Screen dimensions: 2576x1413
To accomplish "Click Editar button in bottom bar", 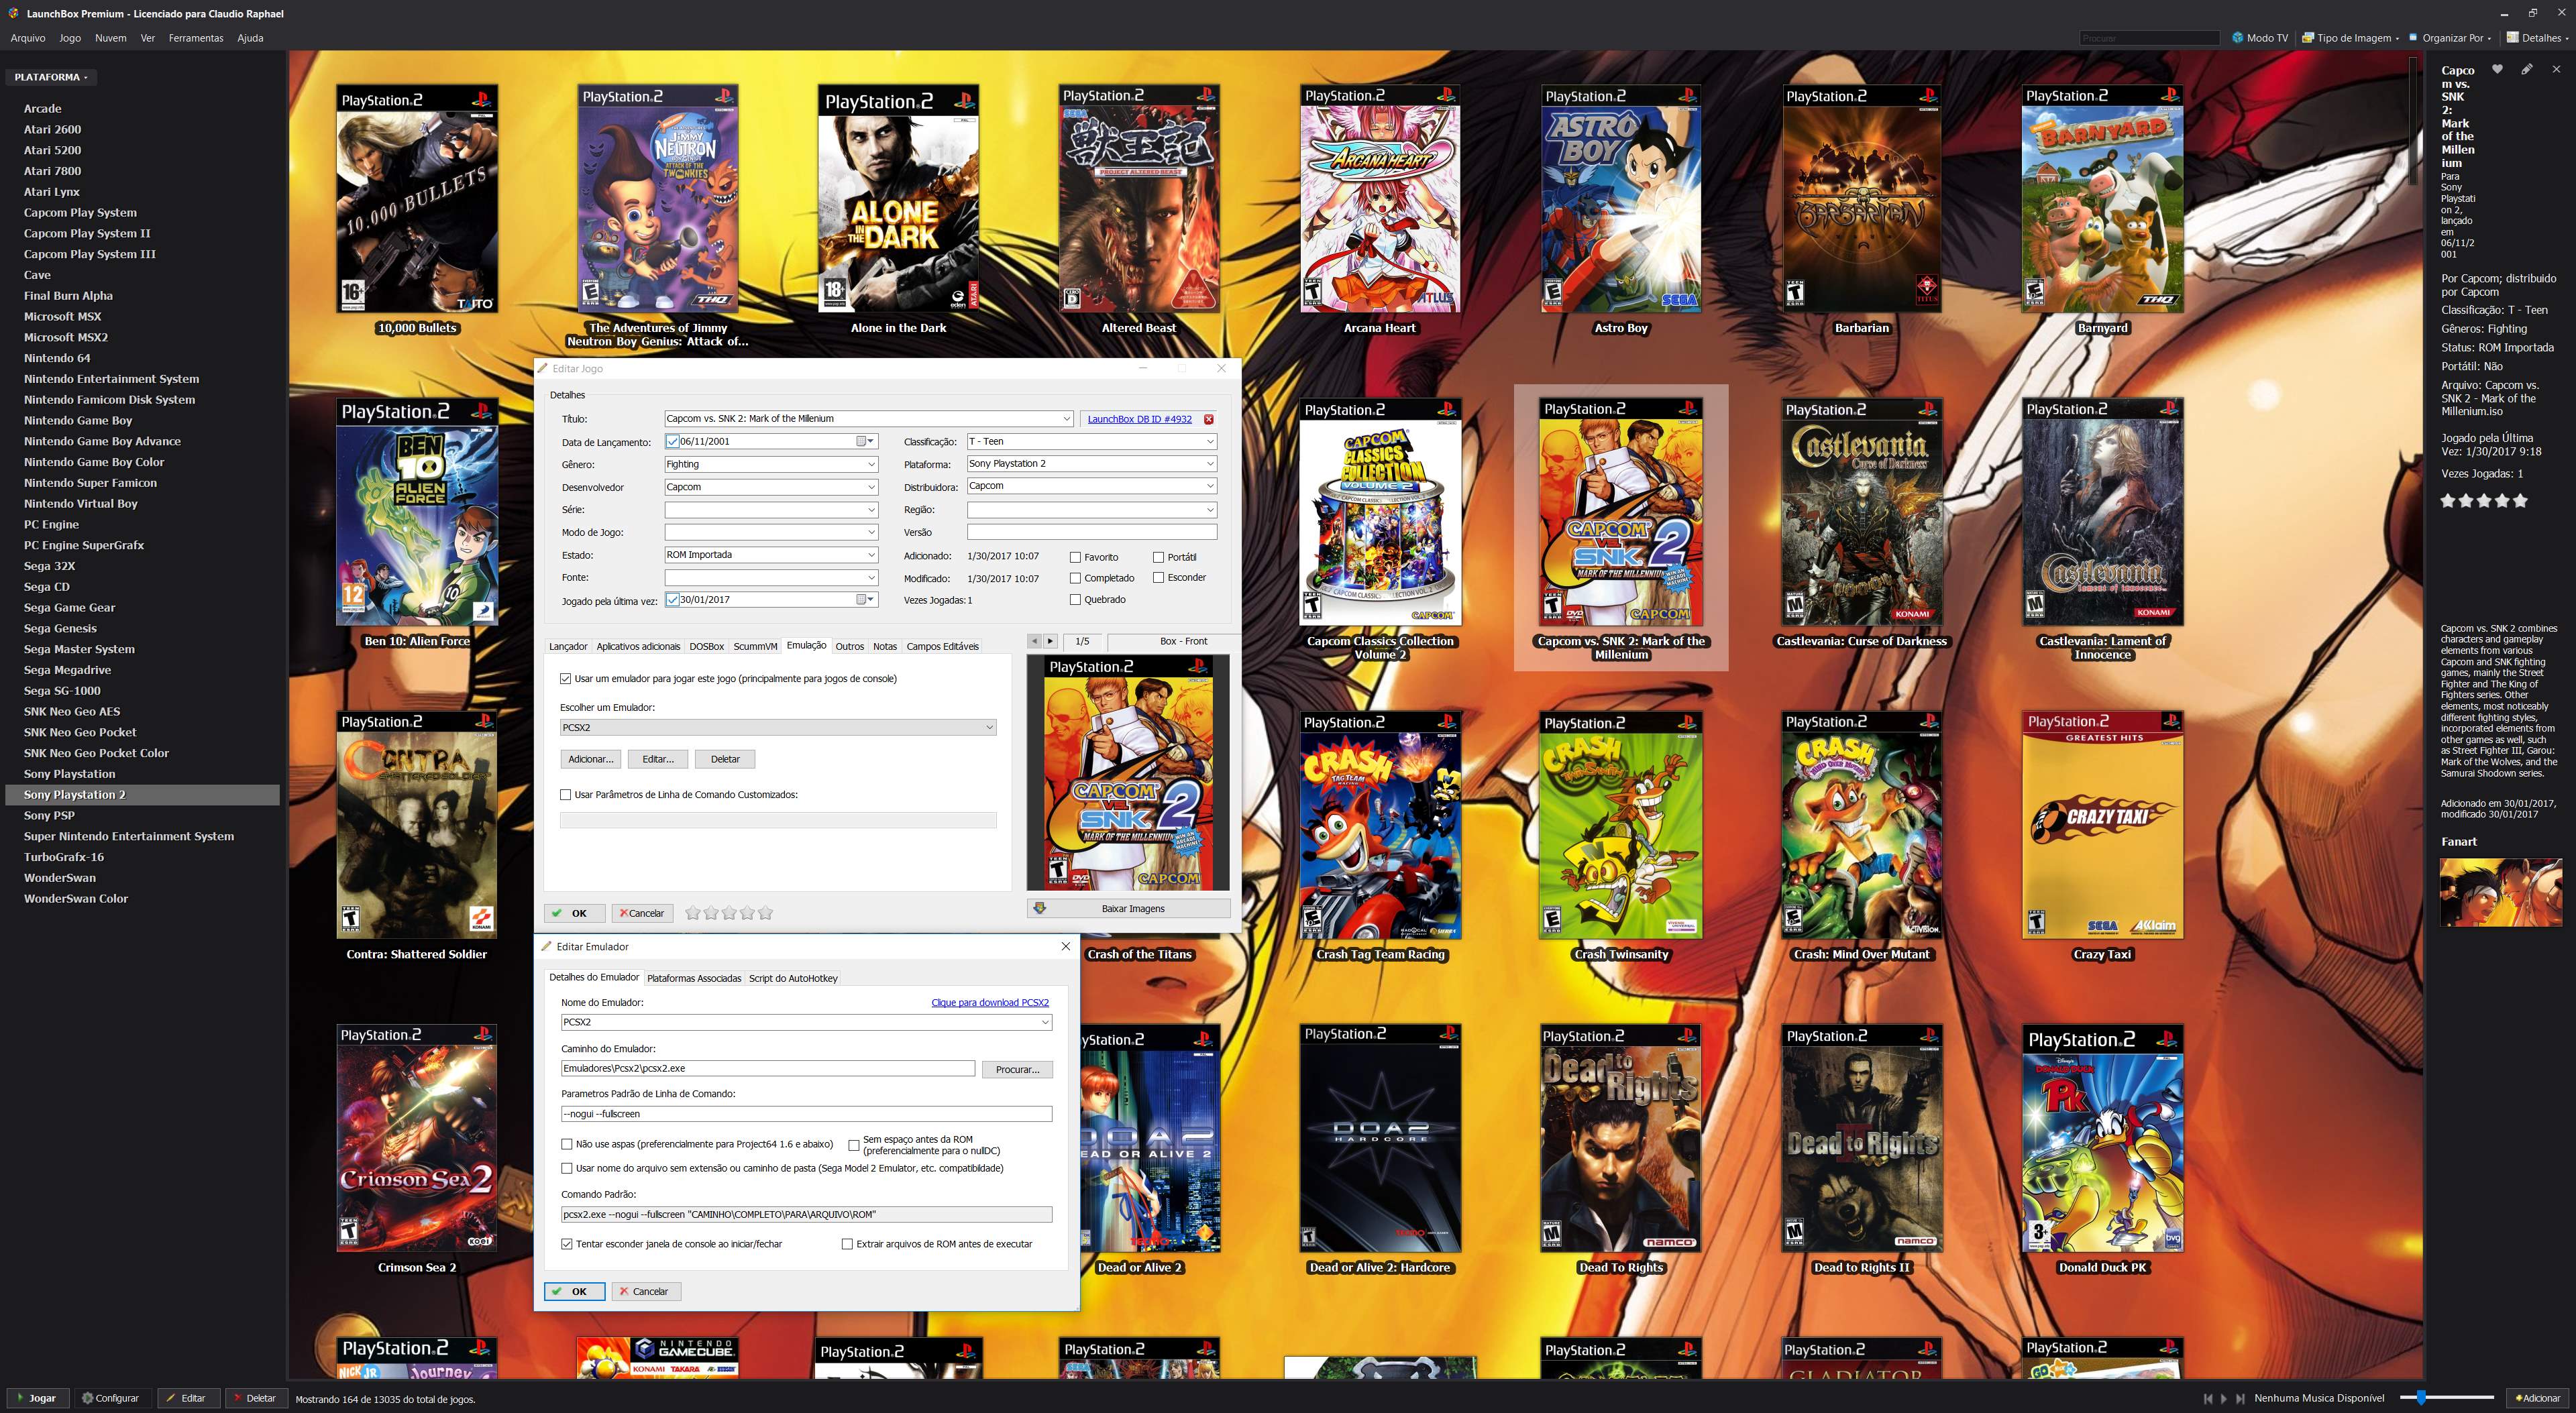I will [187, 1398].
